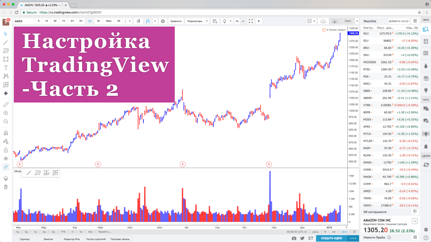The image size is (431, 242).
Task: Click the replay play button
Action: coord(259,21)
